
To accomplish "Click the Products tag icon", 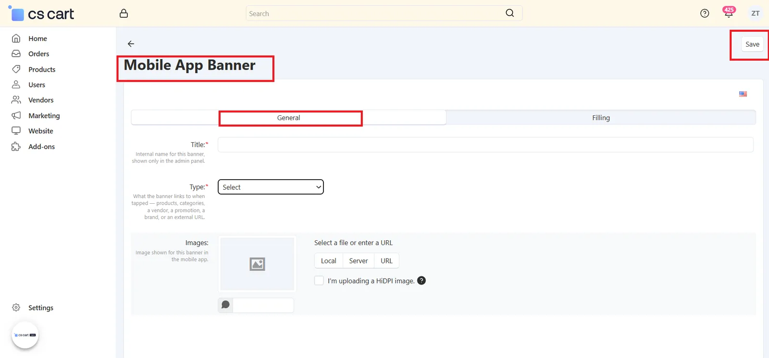I will 16,69.
